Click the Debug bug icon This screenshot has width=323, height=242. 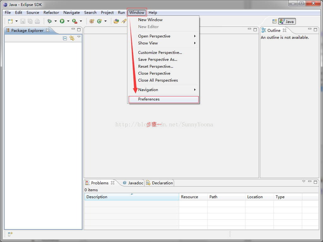click(50, 21)
